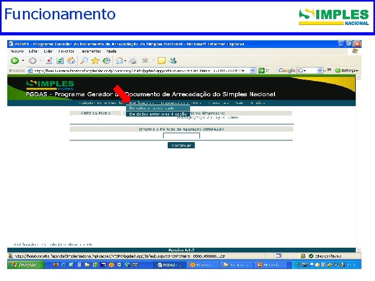This screenshot has width=375, height=281.
Task: Click the Stop loading icon
Action: [49, 61]
